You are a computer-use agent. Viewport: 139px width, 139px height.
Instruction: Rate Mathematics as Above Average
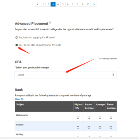(x=89, y=118)
